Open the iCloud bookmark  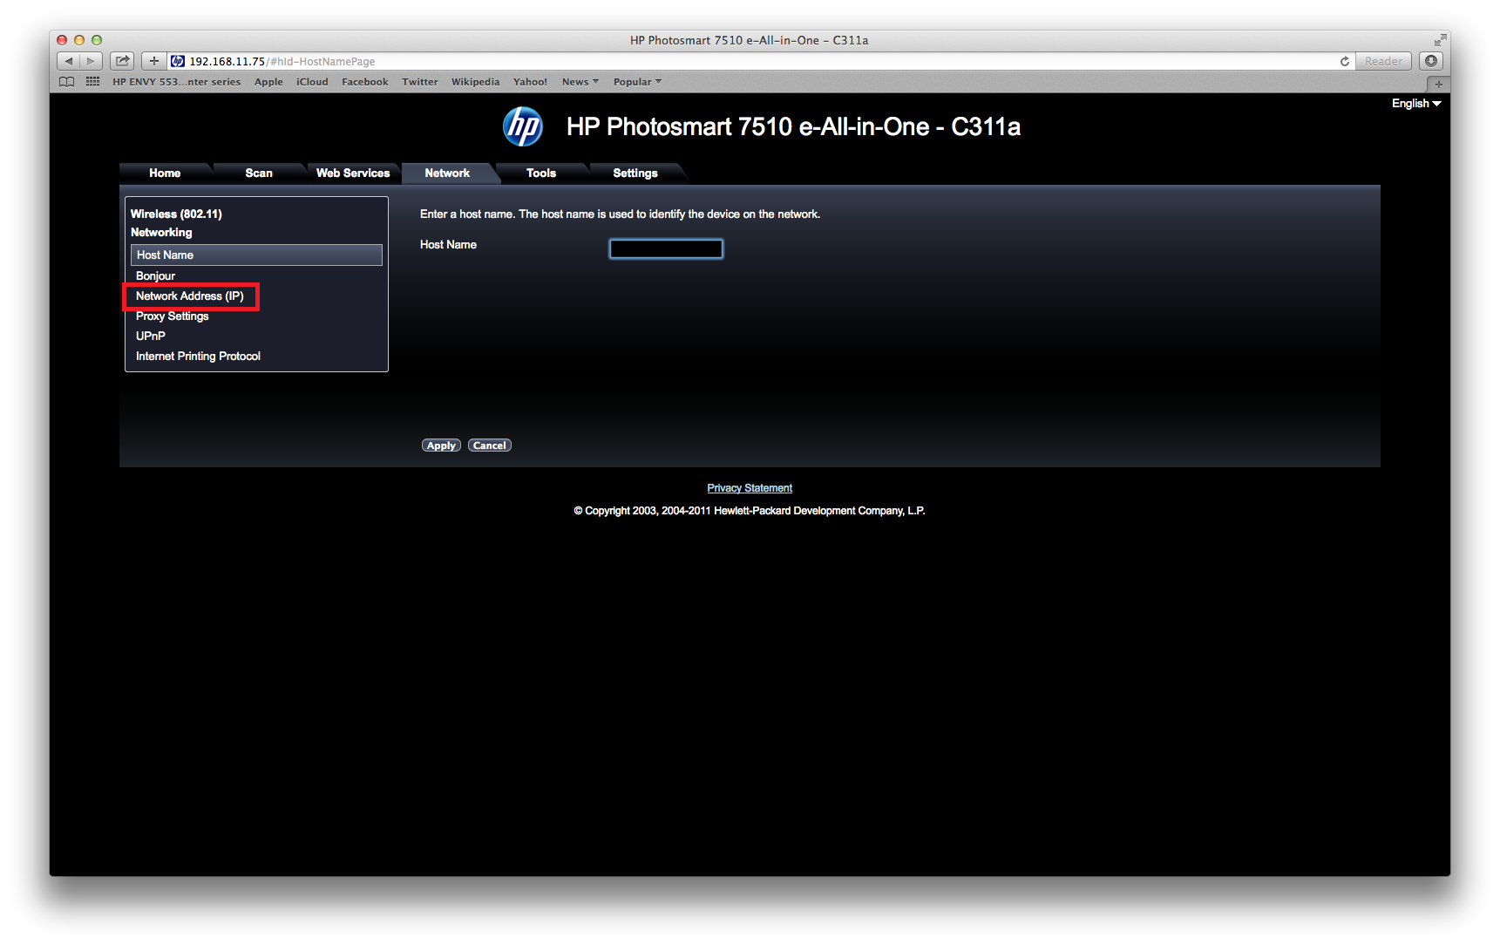click(x=312, y=82)
